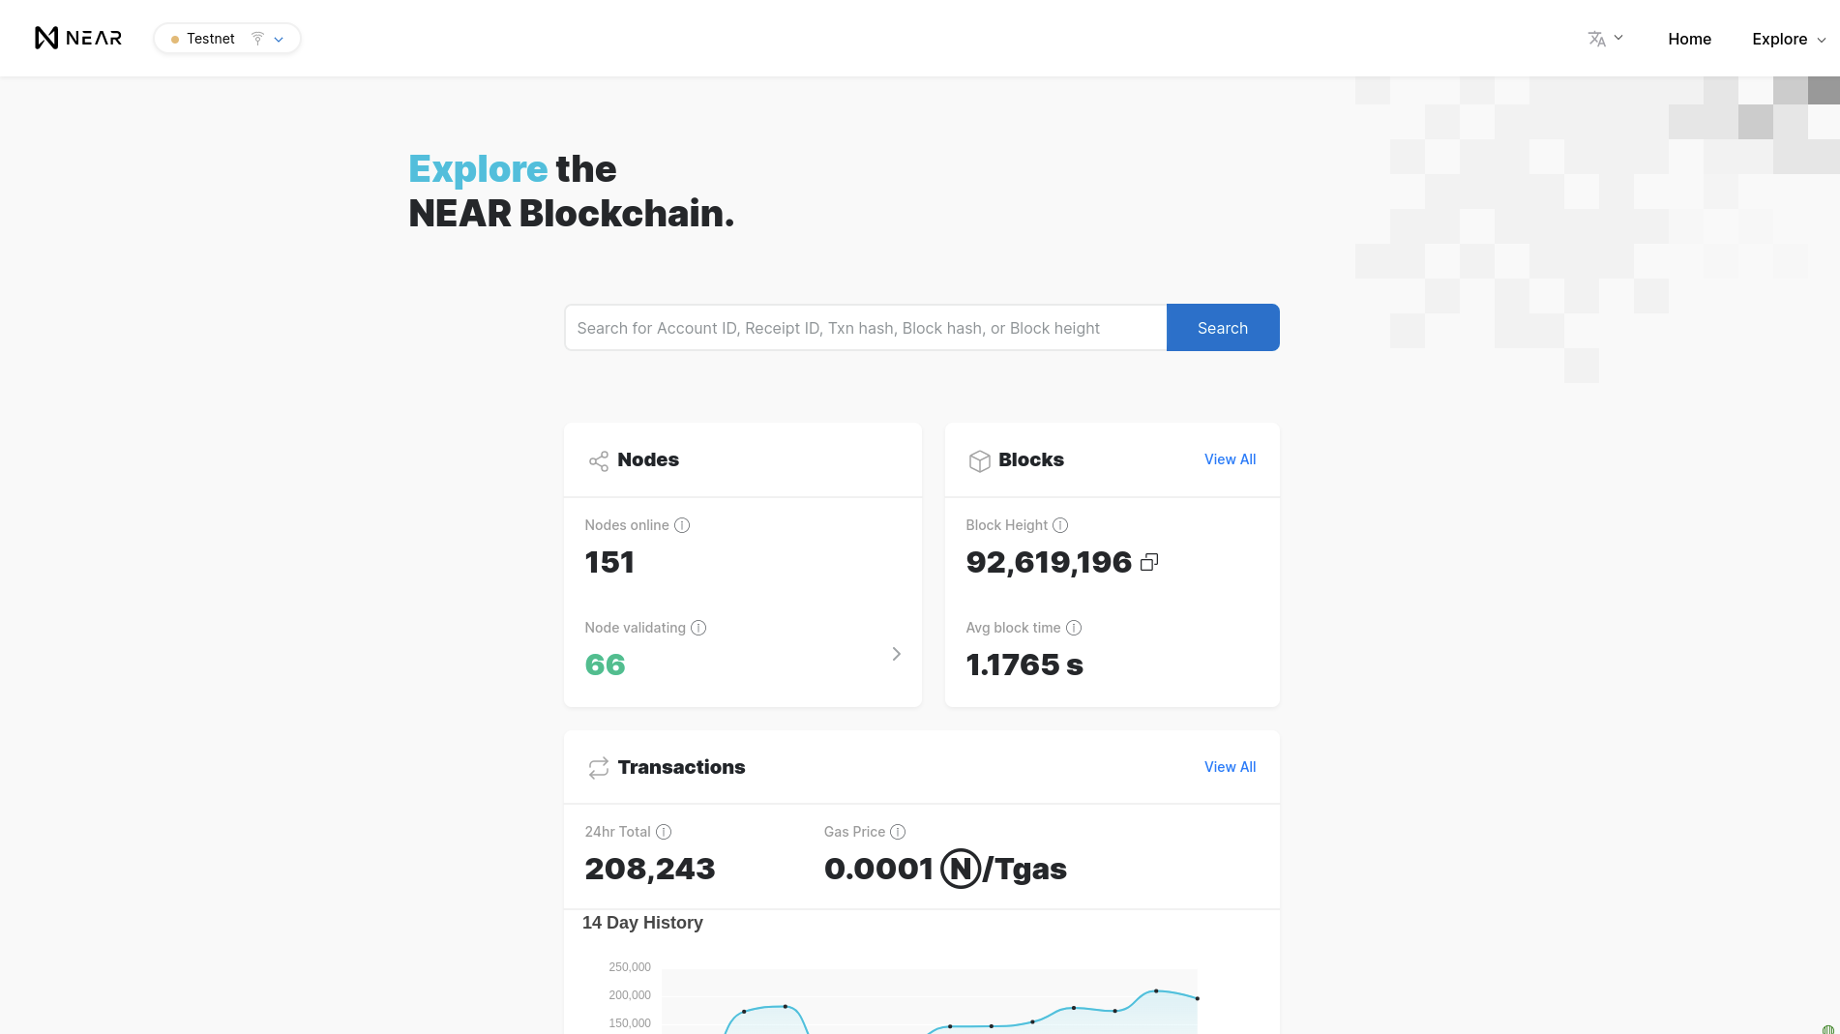This screenshot has height=1034, width=1840.
Task: Open the language translation selector
Action: tap(1605, 39)
